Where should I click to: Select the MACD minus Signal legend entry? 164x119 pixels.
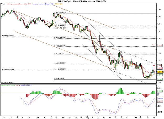click(8, 85)
